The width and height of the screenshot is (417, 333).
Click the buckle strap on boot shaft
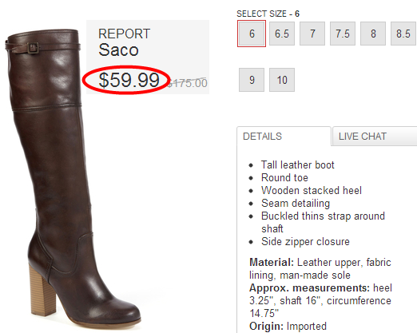(34, 48)
